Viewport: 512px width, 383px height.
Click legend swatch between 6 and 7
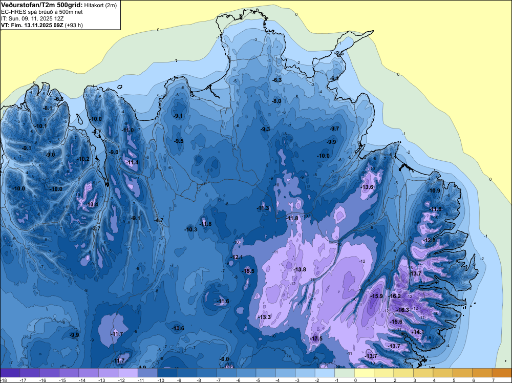click(x=482, y=373)
